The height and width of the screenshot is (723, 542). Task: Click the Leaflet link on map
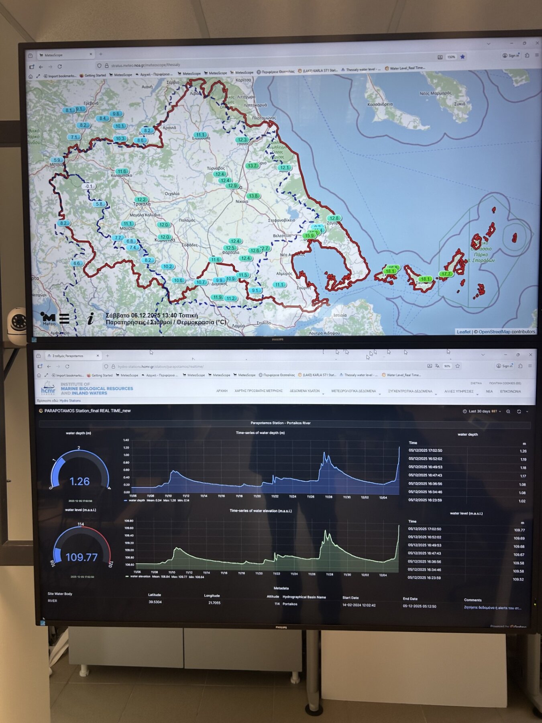pos(463,332)
